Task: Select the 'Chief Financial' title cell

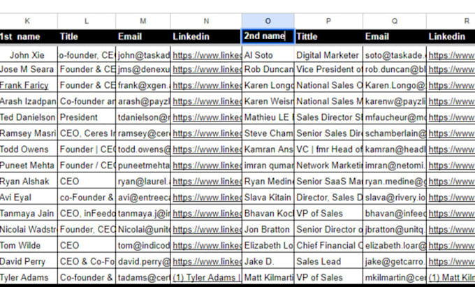Action: (x=328, y=245)
